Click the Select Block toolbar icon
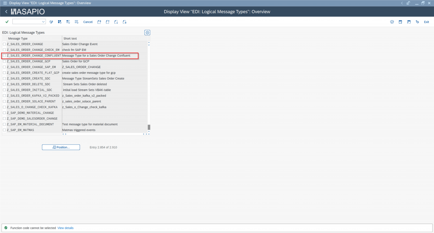Viewport: 434px width, 233px height. (x=68, y=22)
